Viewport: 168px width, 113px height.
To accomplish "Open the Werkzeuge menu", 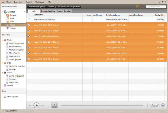I will pos(40,2).
